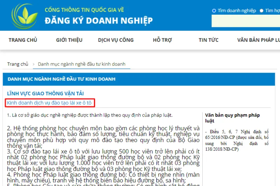Open the TRANG CHỦ menu item
This screenshot has width=280, height=186.
[x=23, y=40]
